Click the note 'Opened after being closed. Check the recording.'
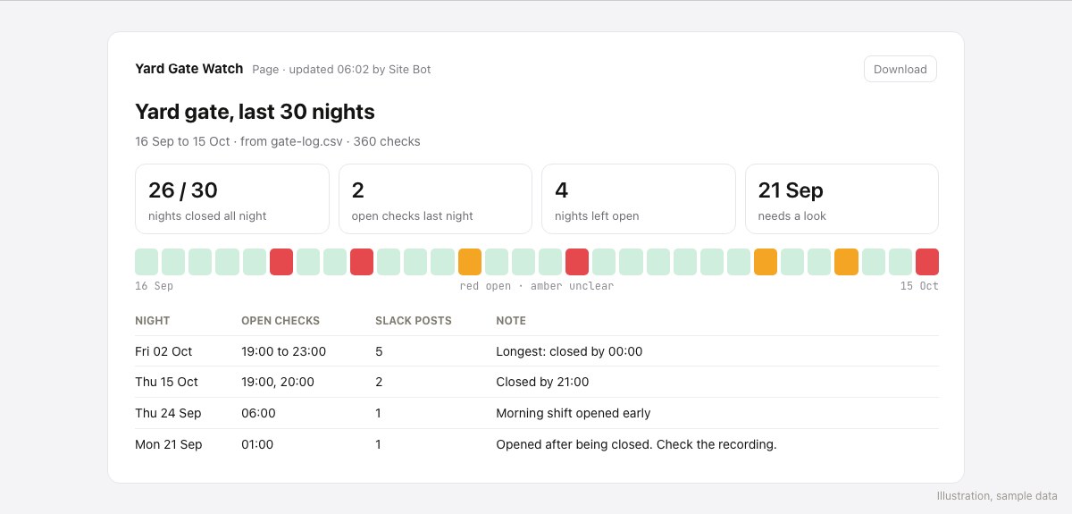The width and height of the screenshot is (1072, 514). pos(636,444)
